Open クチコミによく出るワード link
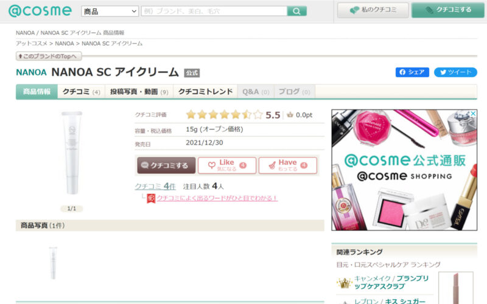 tap(217, 198)
